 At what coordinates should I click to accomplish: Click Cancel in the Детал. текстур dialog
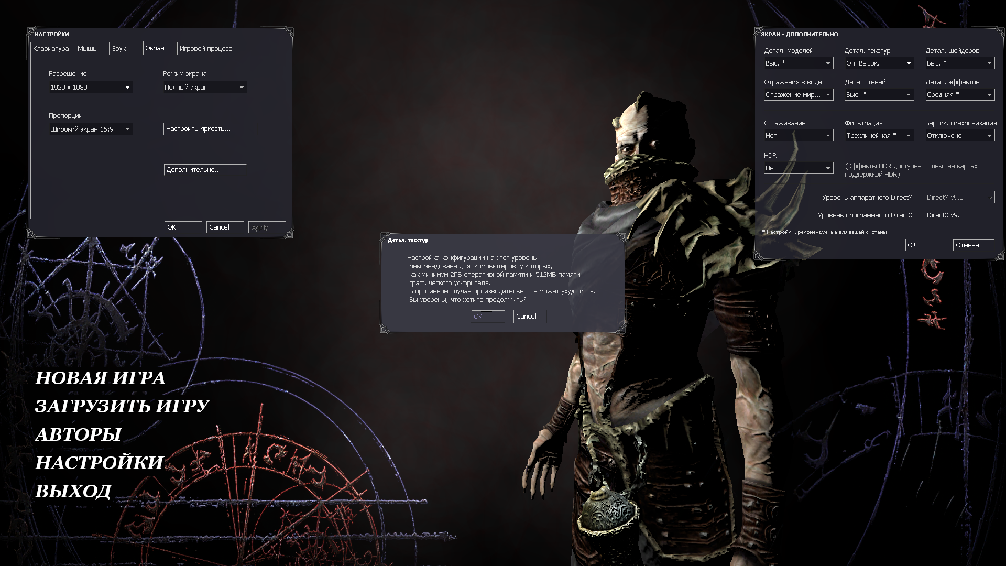pos(530,317)
